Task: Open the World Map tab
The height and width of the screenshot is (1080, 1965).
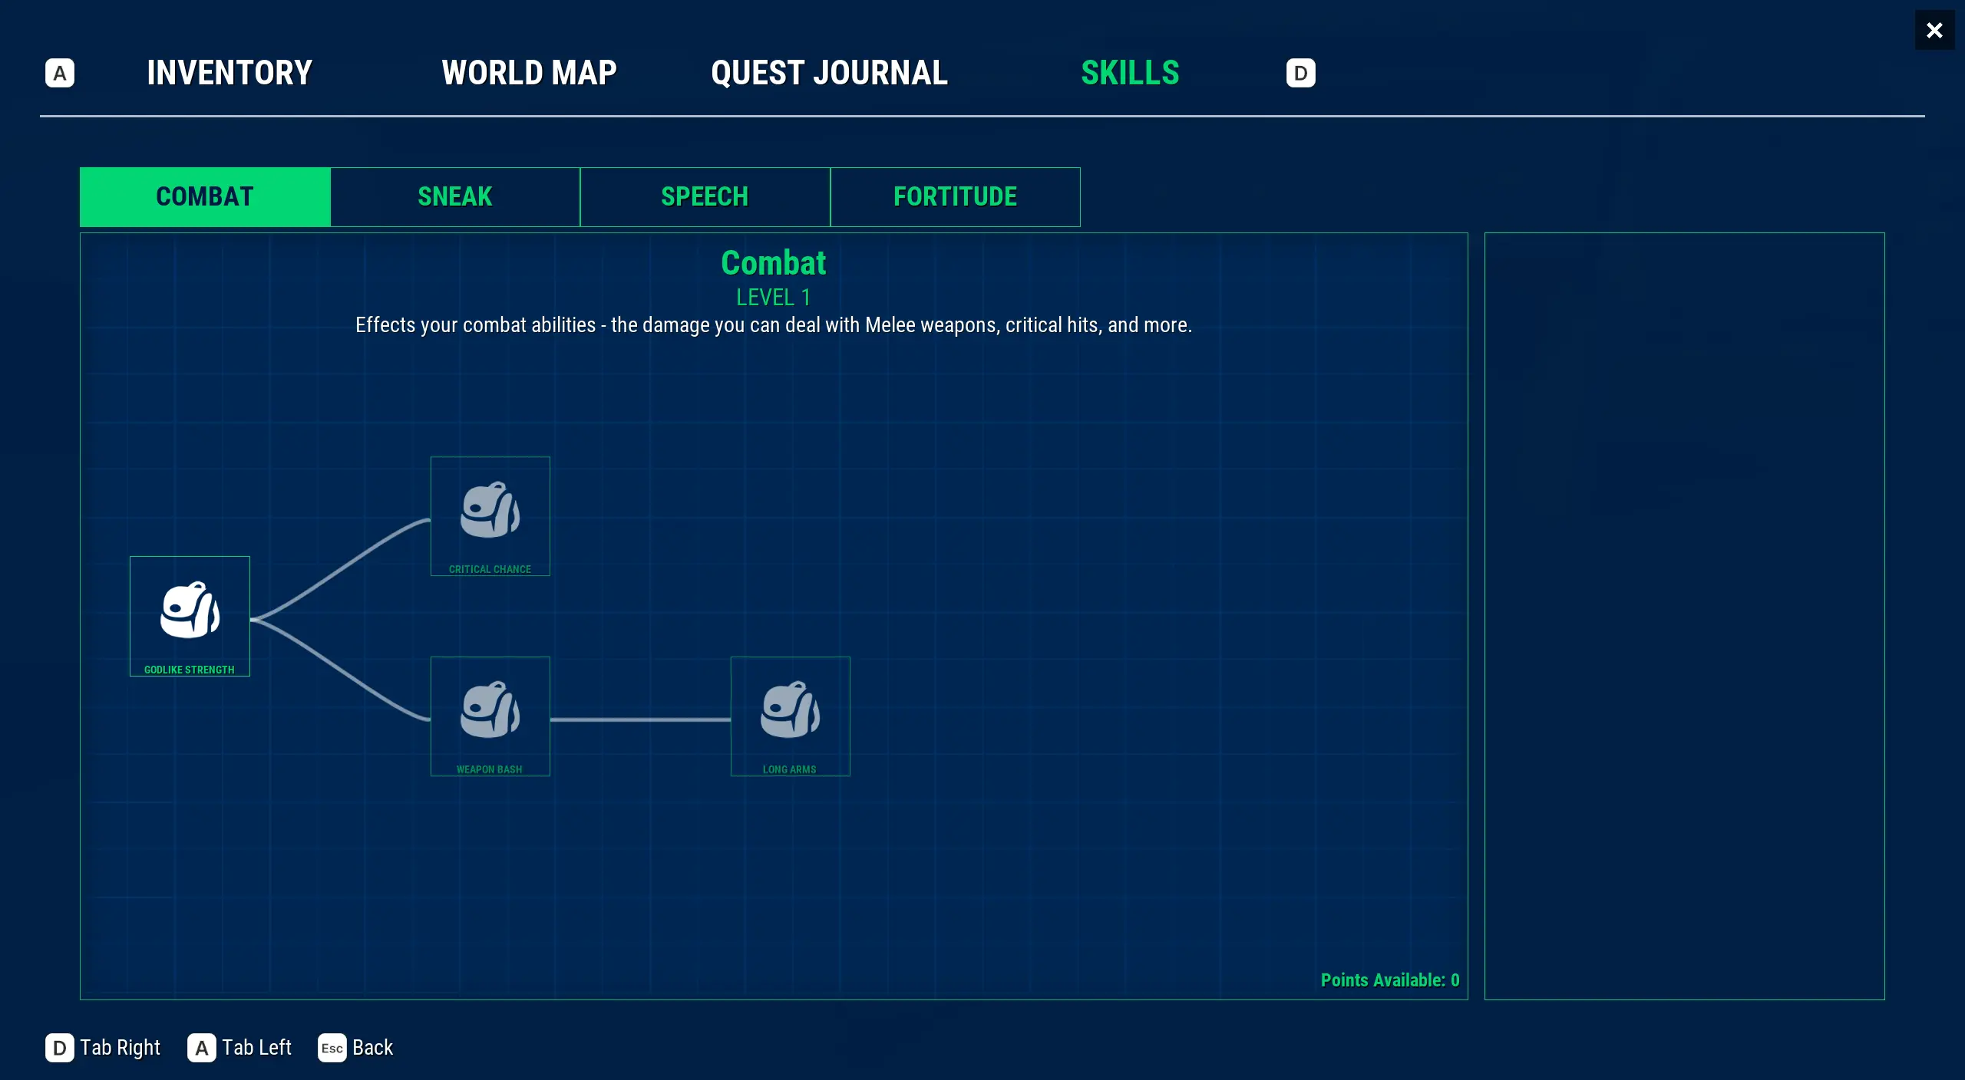Action: point(529,73)
